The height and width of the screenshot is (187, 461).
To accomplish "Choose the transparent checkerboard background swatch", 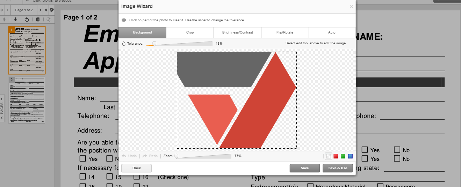I will (x=329, y=156).
